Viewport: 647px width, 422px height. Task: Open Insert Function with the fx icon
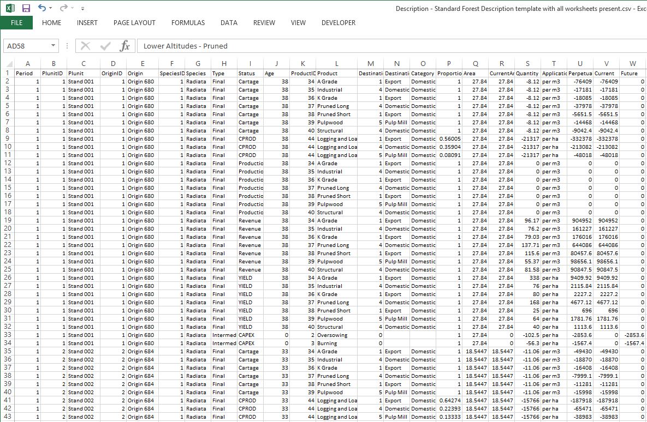tap(124, 46)
